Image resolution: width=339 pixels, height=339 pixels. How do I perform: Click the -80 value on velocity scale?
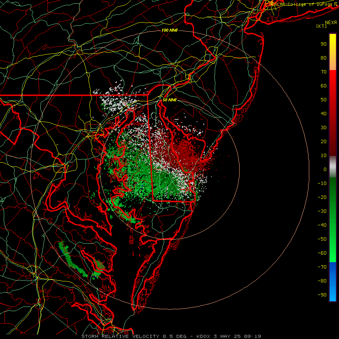pyautogui.click(x=322, y=281)
